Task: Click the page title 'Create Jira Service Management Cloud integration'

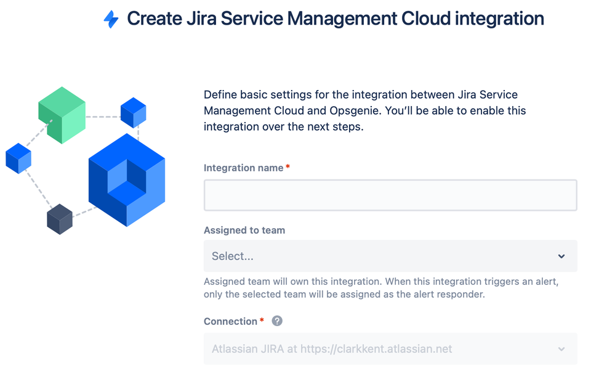Action: point(336,18)
